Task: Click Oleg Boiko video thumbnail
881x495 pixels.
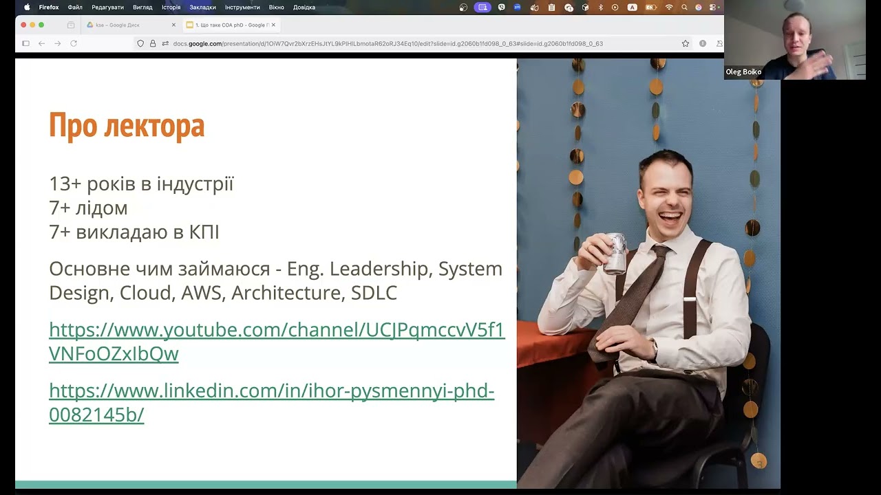Action: click(795, 40)
